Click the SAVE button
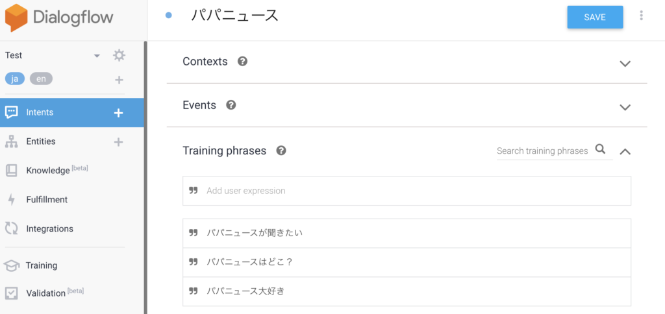Viewport: 665px width, 314px height. (x=595, y=18)
